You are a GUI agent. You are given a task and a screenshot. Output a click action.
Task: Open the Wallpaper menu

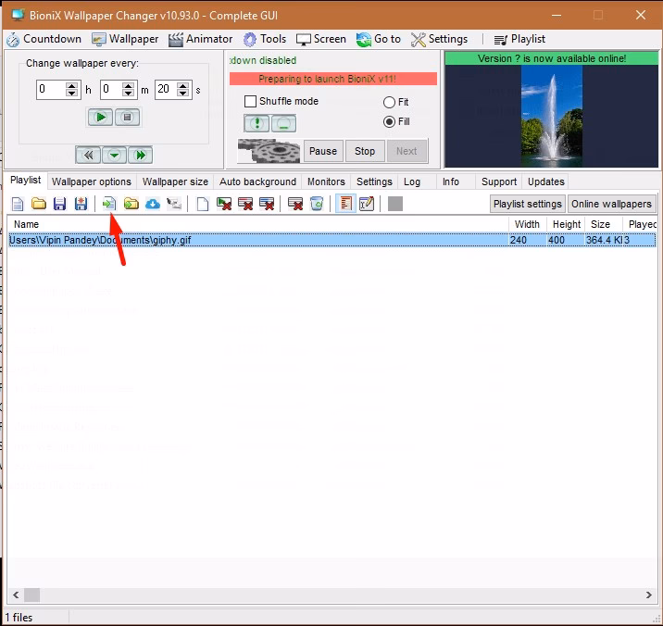coord(125,39)
